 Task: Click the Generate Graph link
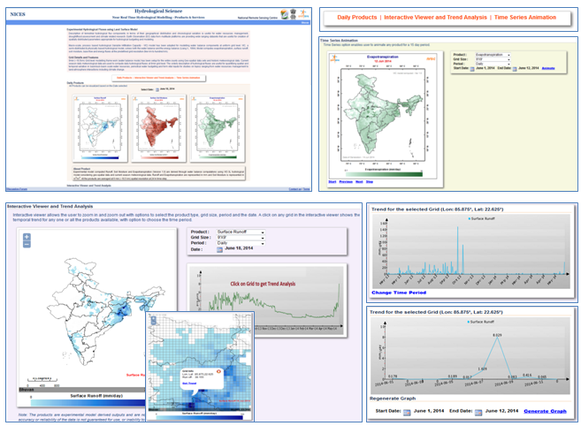click(545, 411)
